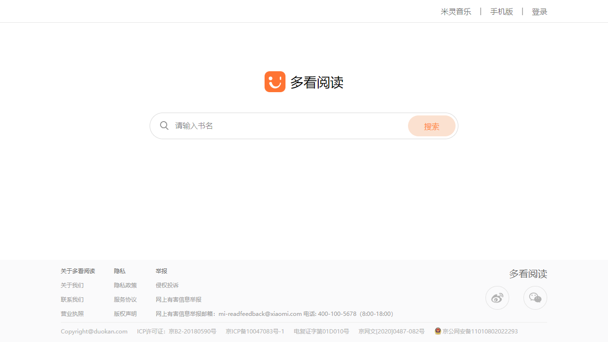
Task: Open the 关于我们 footer link
Action: click(x=72, y=285)
